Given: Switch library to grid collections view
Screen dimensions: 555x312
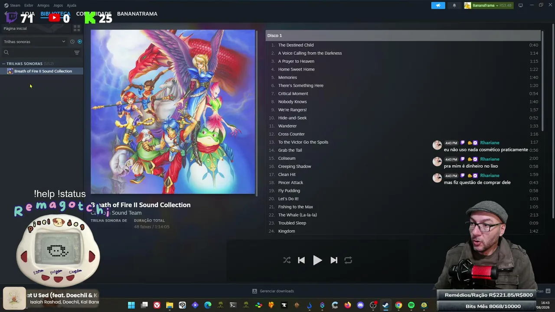Looking at the screenshot, I should pos(77,29).
